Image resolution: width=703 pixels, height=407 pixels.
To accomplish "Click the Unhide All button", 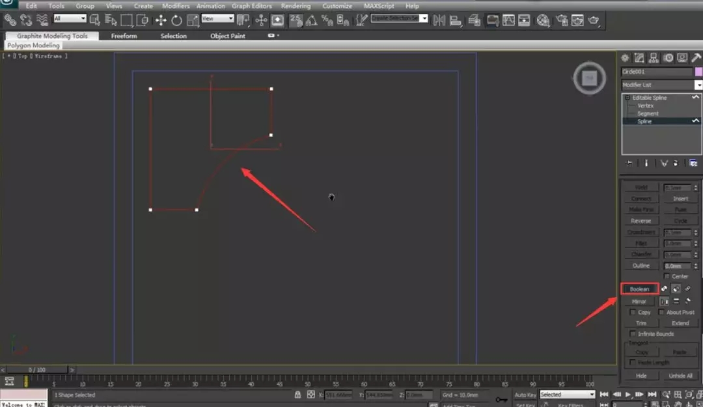I will tap(680, 376).
